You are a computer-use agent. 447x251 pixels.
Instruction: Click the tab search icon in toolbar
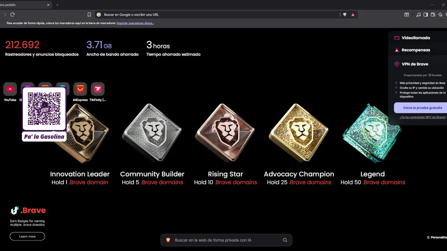point(406,15)
